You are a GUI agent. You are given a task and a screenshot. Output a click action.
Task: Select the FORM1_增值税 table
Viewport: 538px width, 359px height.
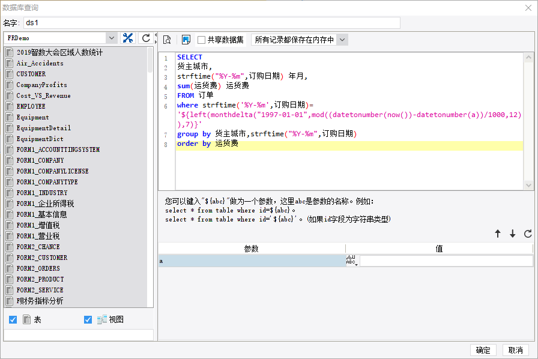(x=38, y=225)
